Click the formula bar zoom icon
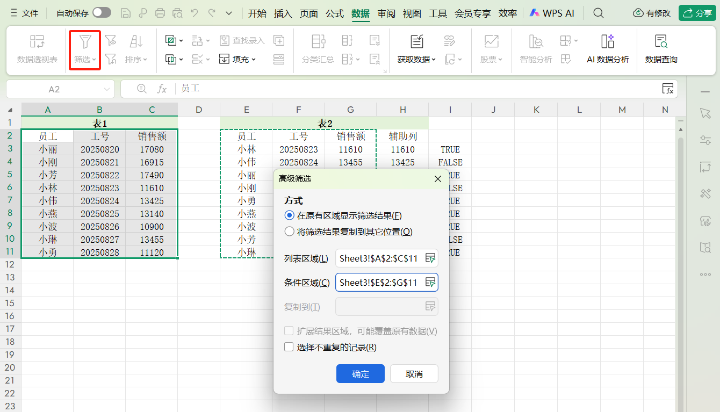The width and height of the screenshot is (720, 412). tap(142, 89)
